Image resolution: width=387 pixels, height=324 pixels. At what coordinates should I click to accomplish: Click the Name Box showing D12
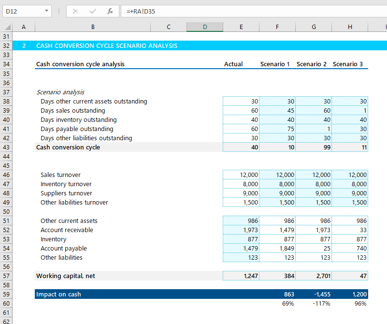click(x=22, y=11)
